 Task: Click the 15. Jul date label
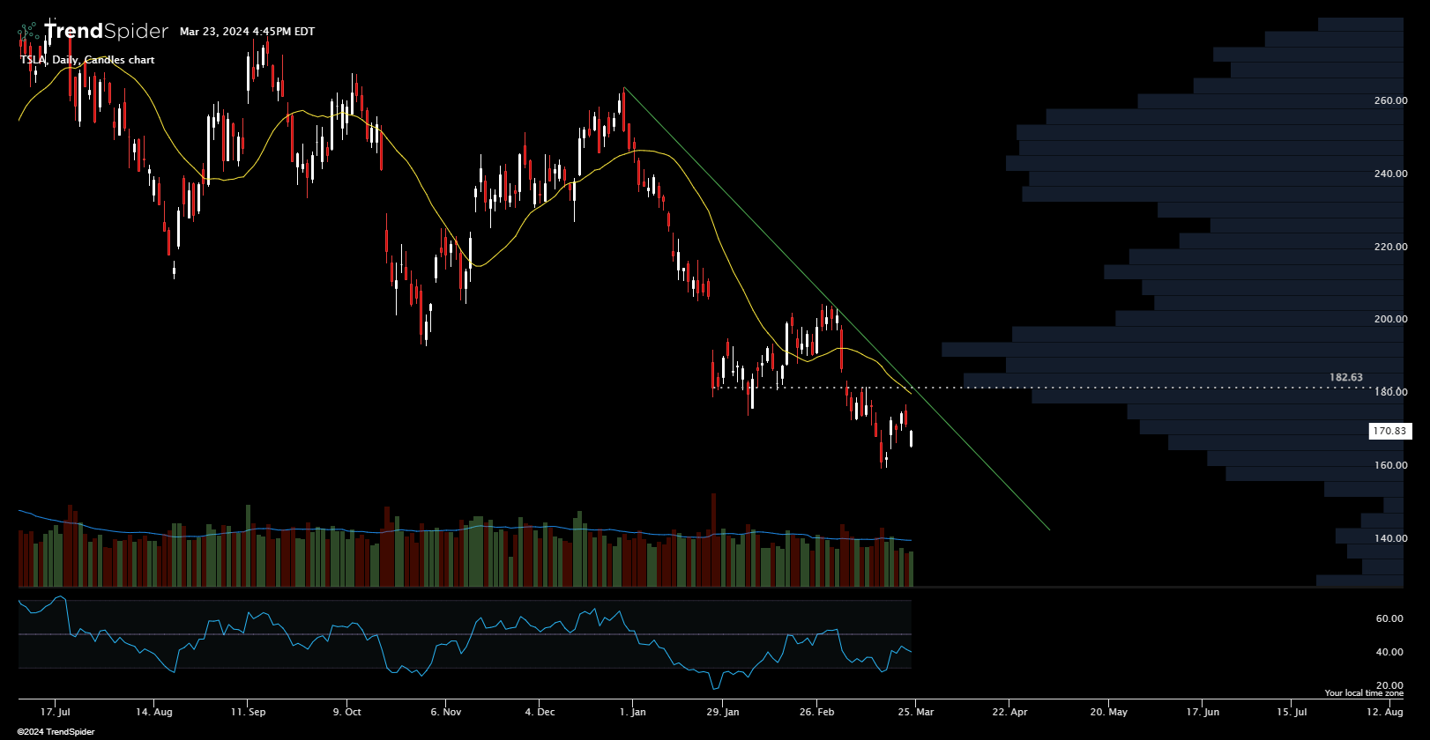pyautogui.click(x=1291, y=712)
